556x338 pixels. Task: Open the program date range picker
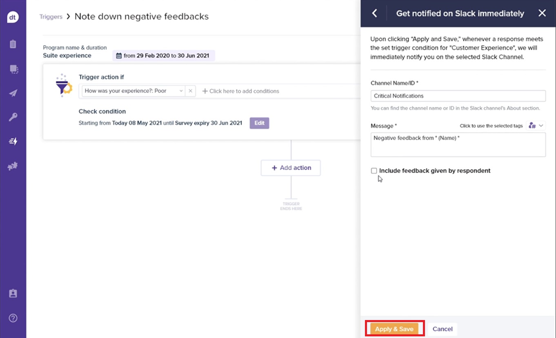(164, 56)
